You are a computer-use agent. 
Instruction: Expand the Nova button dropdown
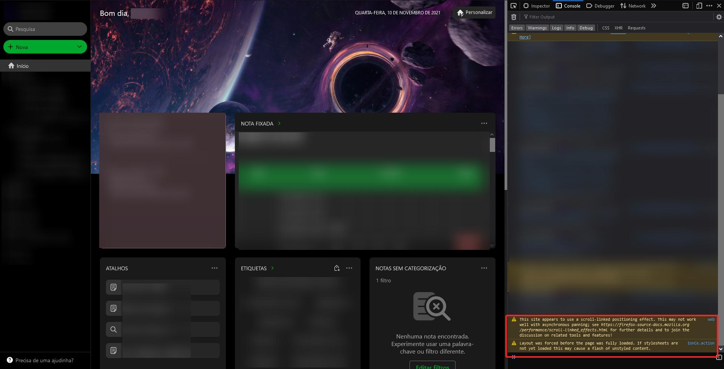(79, 47)
